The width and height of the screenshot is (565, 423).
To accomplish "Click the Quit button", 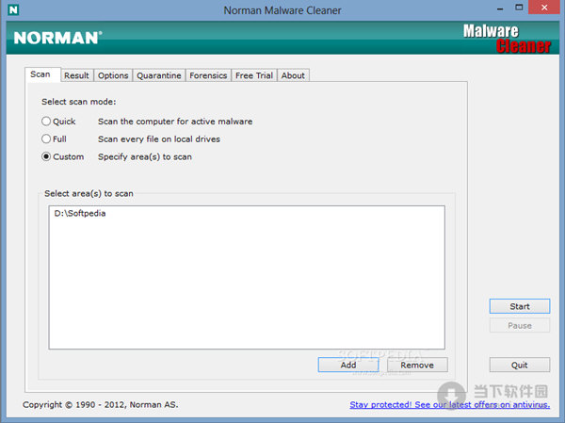I will click(x=520, y=365).
